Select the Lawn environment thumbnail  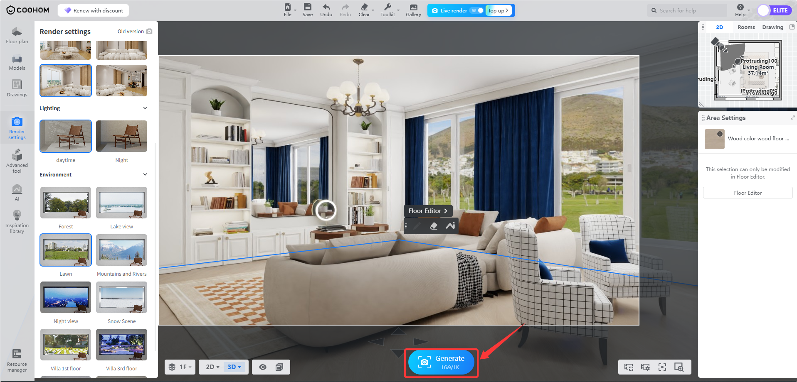point(66,250)
